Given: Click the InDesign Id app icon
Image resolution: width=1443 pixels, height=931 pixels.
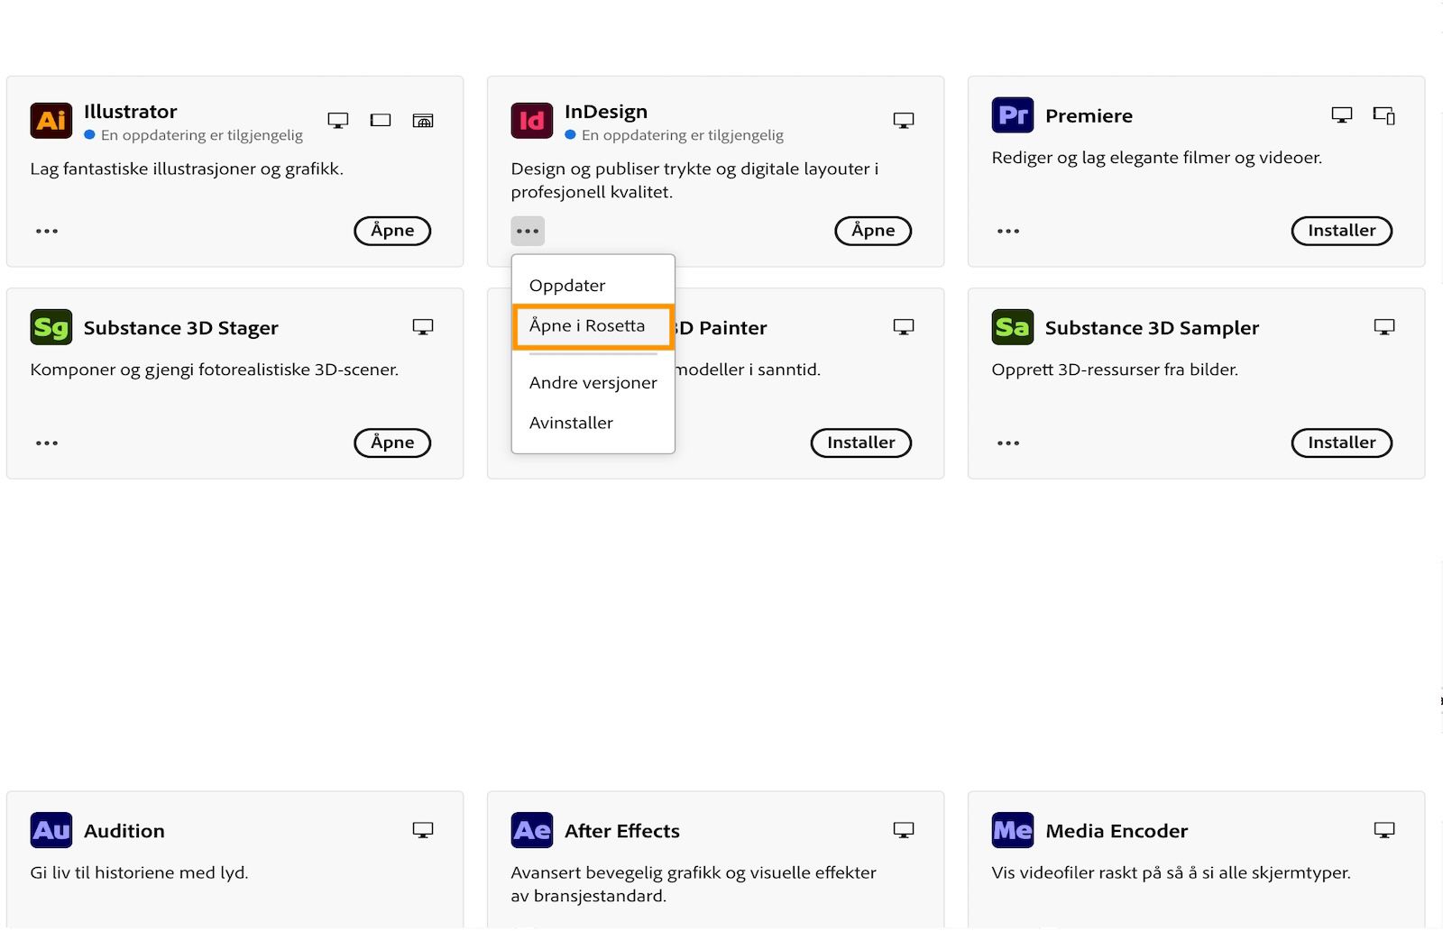Looking at the screenshot, I should 532,120.
